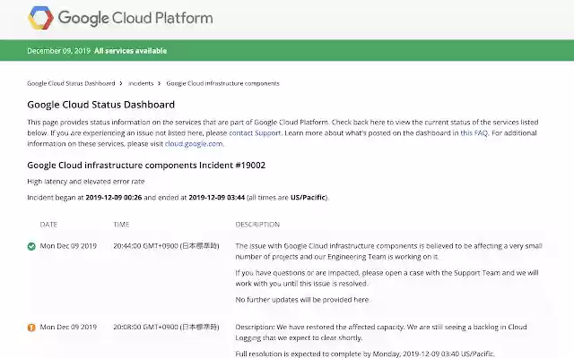Click High latency and elevated error rate text
The image size is (574, 358).
tap(86, 181)
